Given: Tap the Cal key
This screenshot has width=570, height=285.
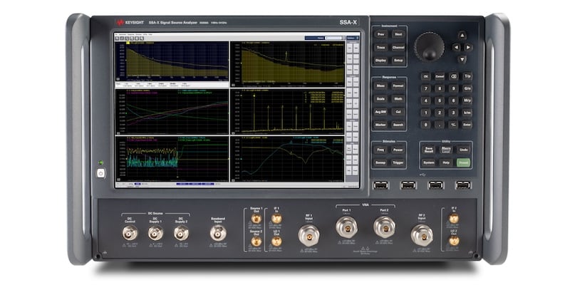Looking at the screenshot, I should point(398,112).
